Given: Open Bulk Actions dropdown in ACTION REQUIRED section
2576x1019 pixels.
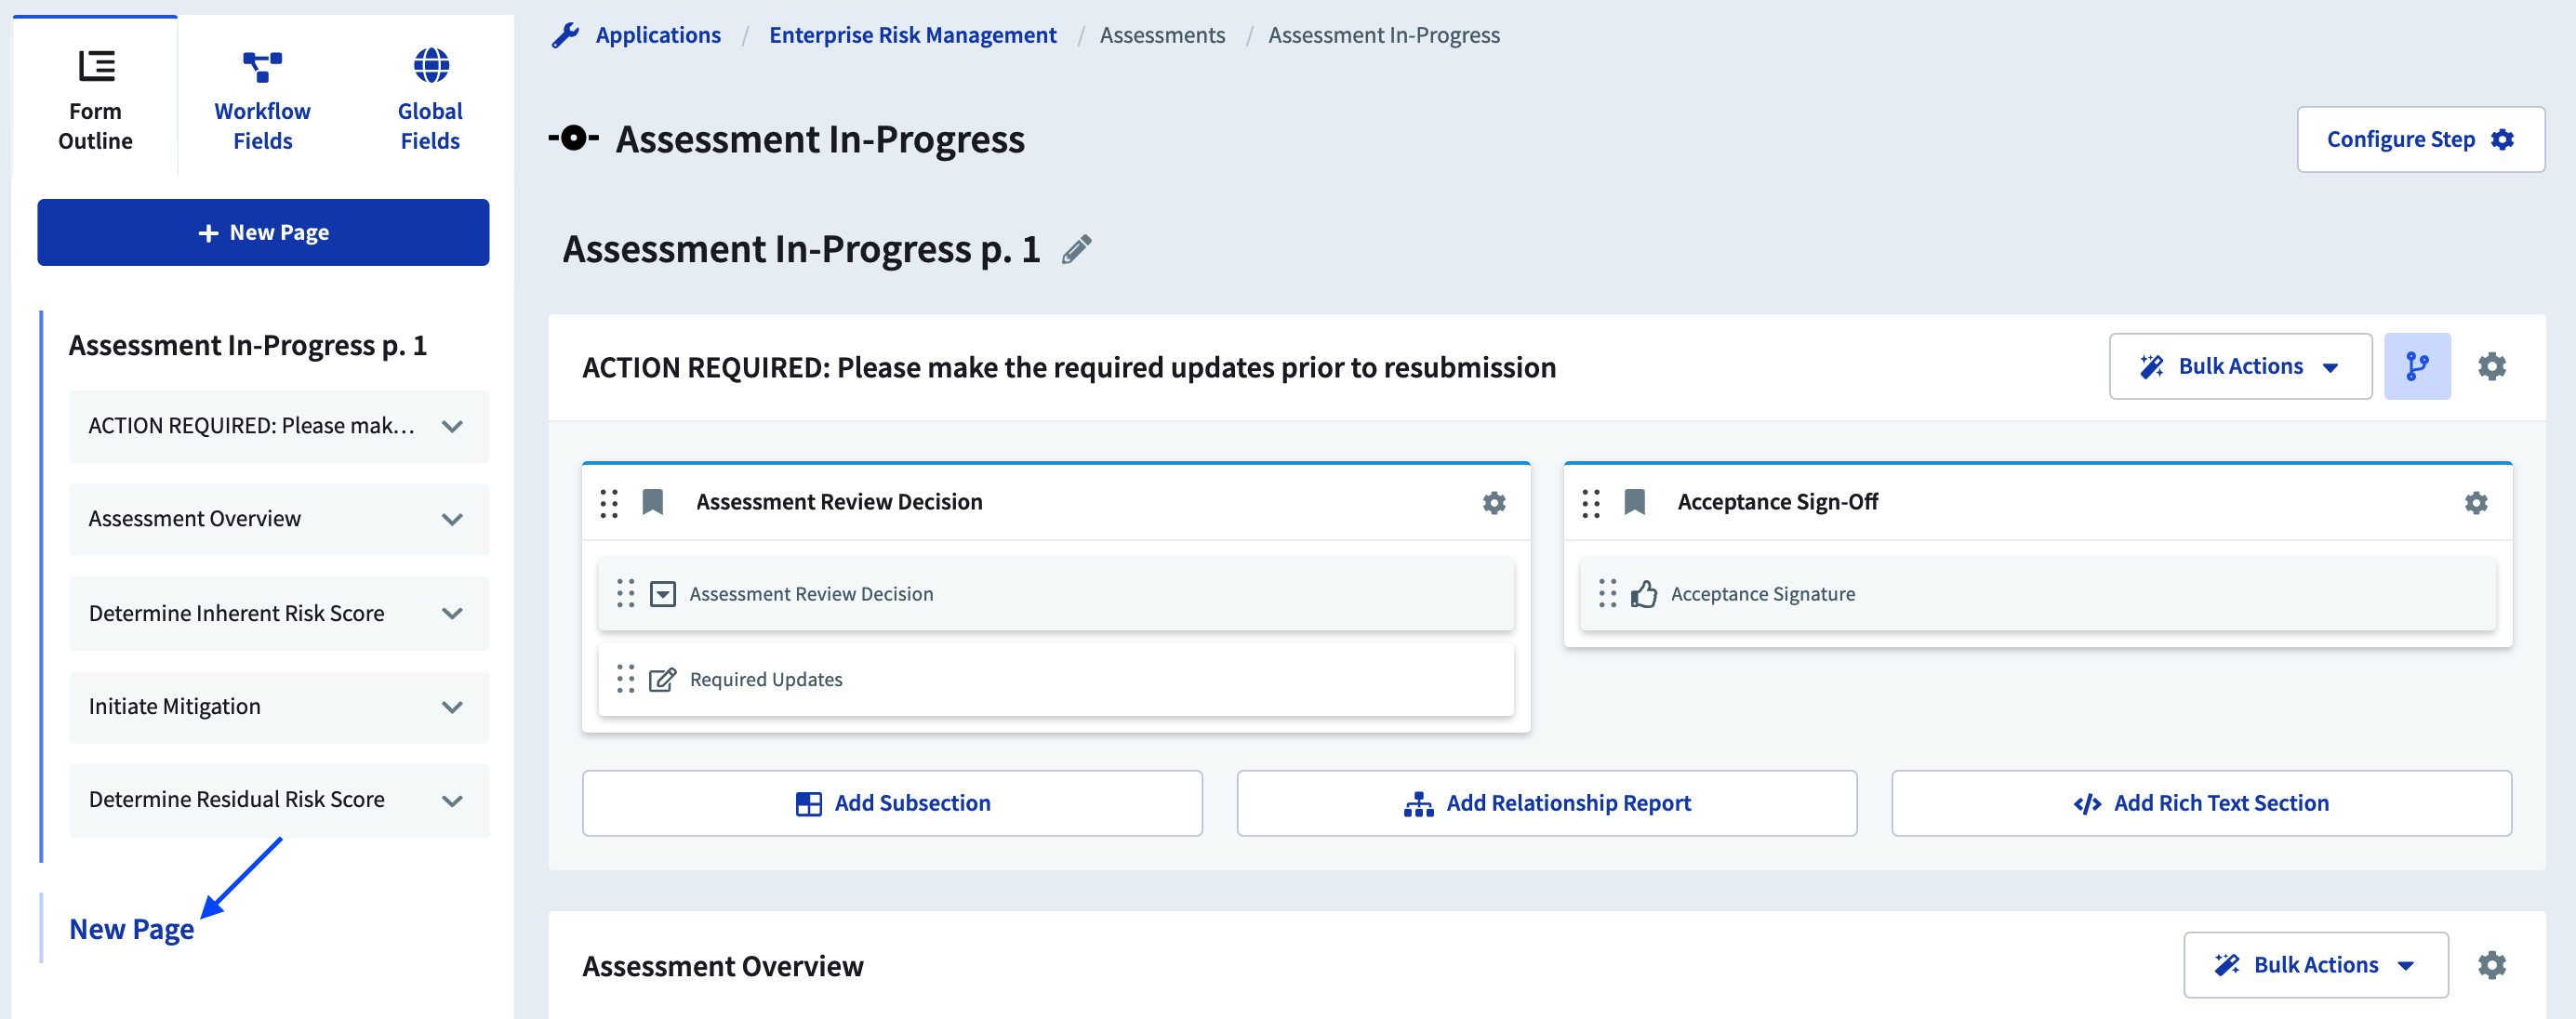Looking at the screenshot, I should pyautogui.click(x=2240, y=366).
